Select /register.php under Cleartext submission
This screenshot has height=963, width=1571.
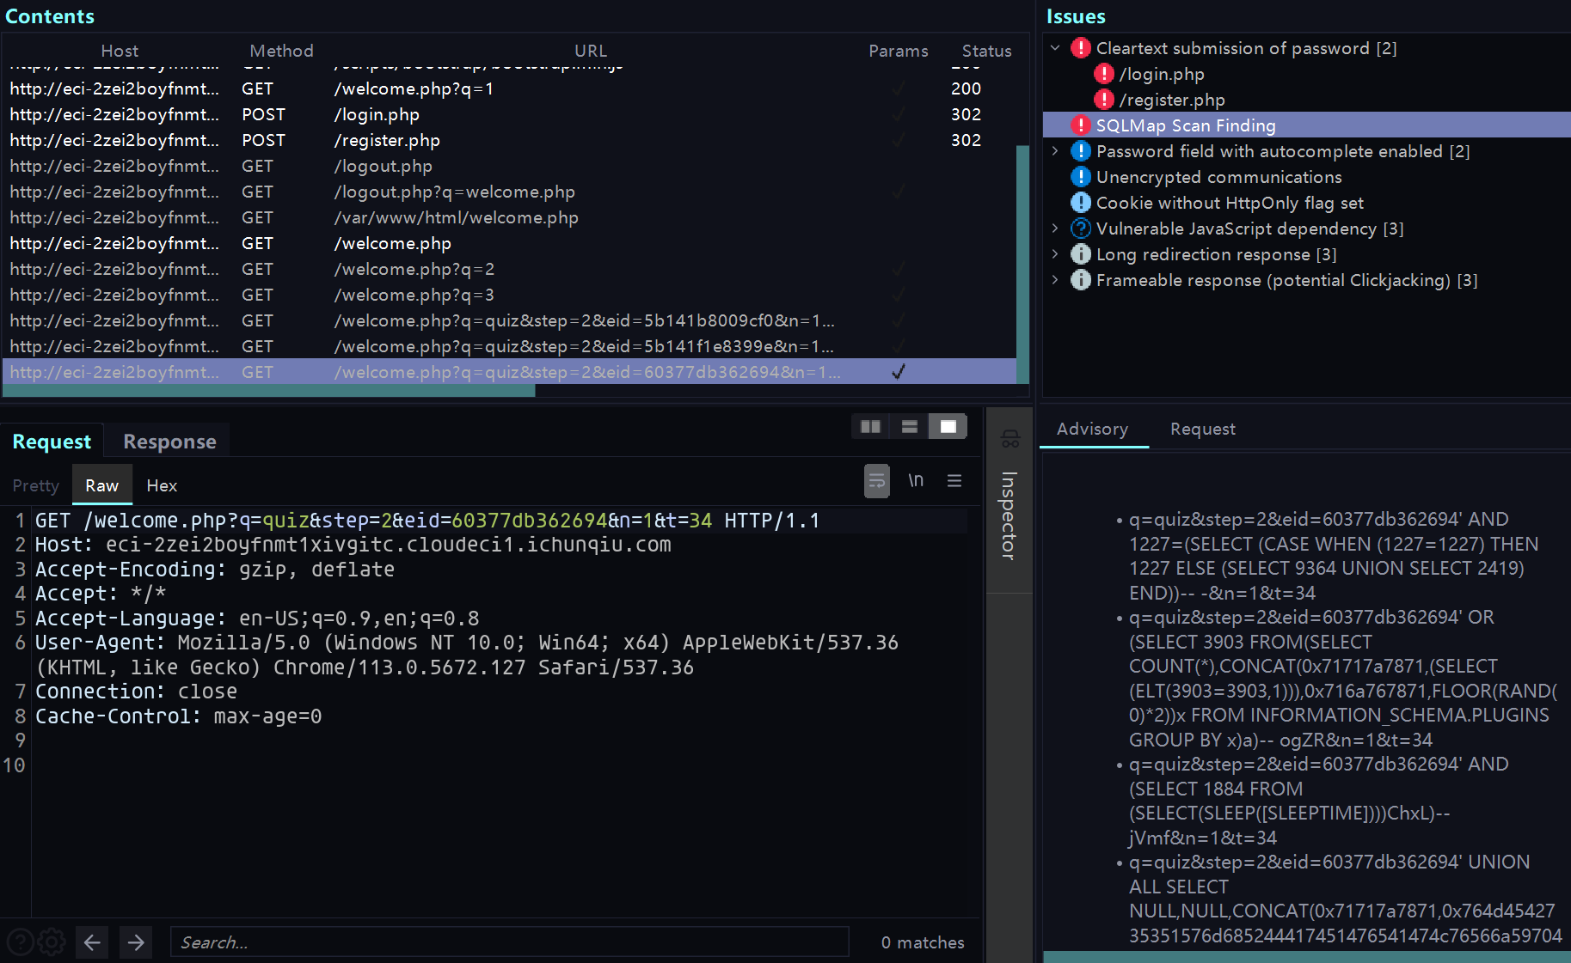pos(1172,100)
